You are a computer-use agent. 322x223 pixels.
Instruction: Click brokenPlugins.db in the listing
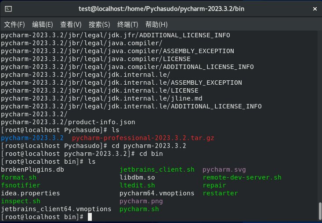33,169
